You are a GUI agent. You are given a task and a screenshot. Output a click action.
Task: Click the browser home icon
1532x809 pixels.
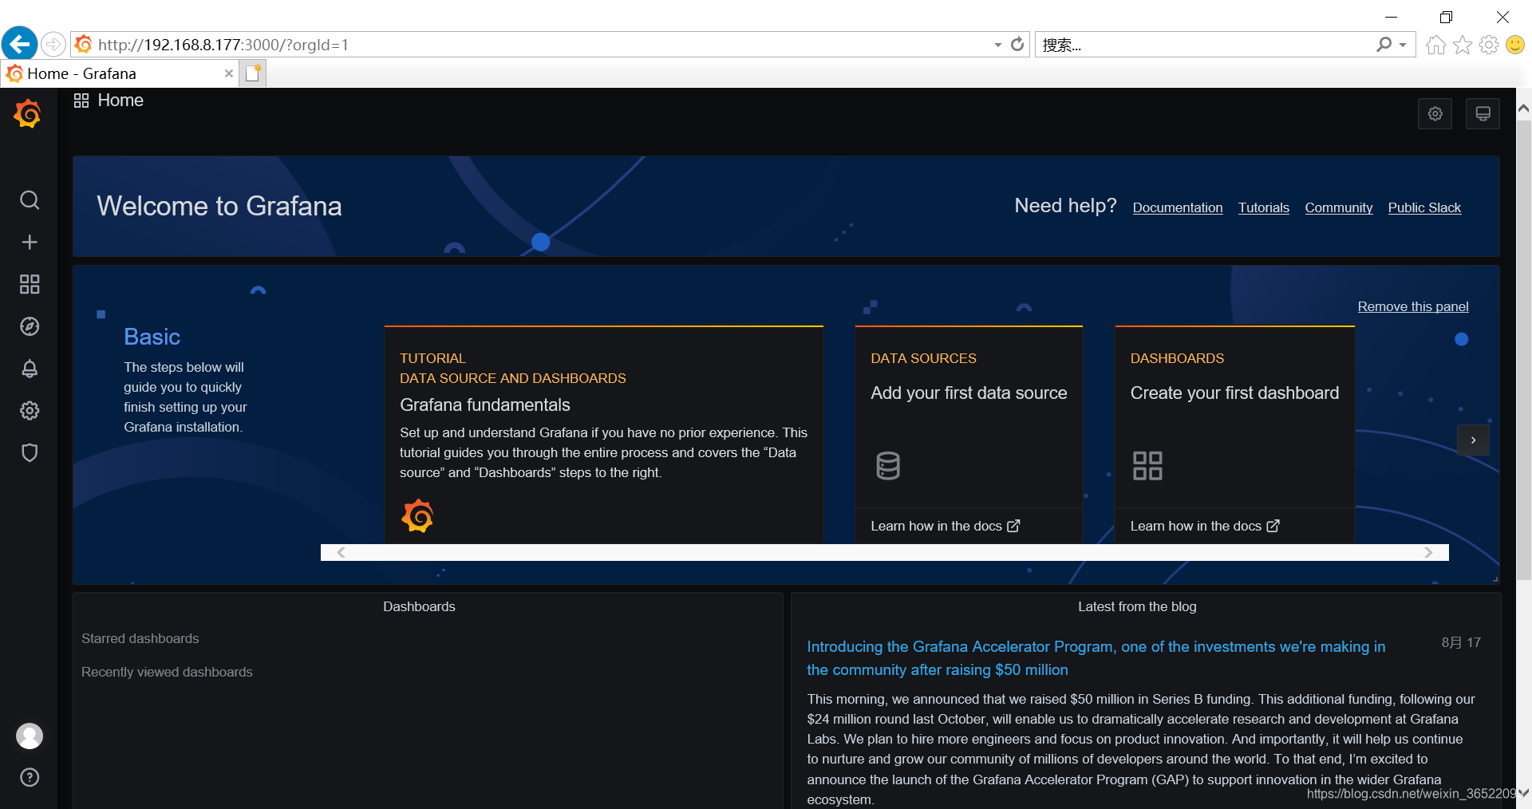click(x=1436, y=45)
